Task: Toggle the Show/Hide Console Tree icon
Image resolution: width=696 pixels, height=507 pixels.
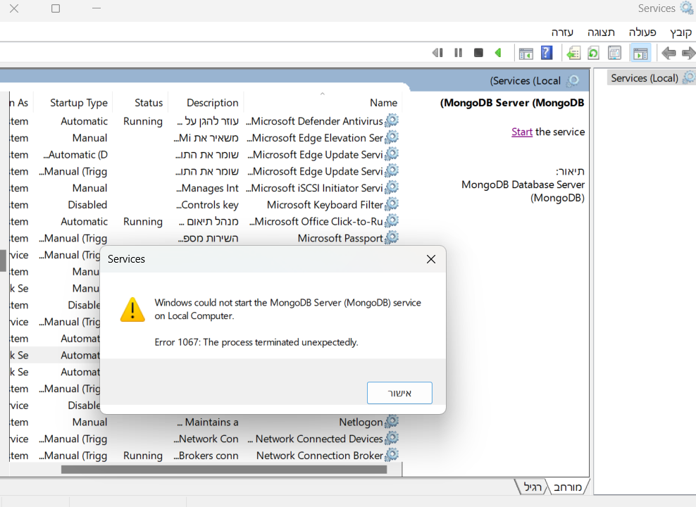Action: click(640, 53)
